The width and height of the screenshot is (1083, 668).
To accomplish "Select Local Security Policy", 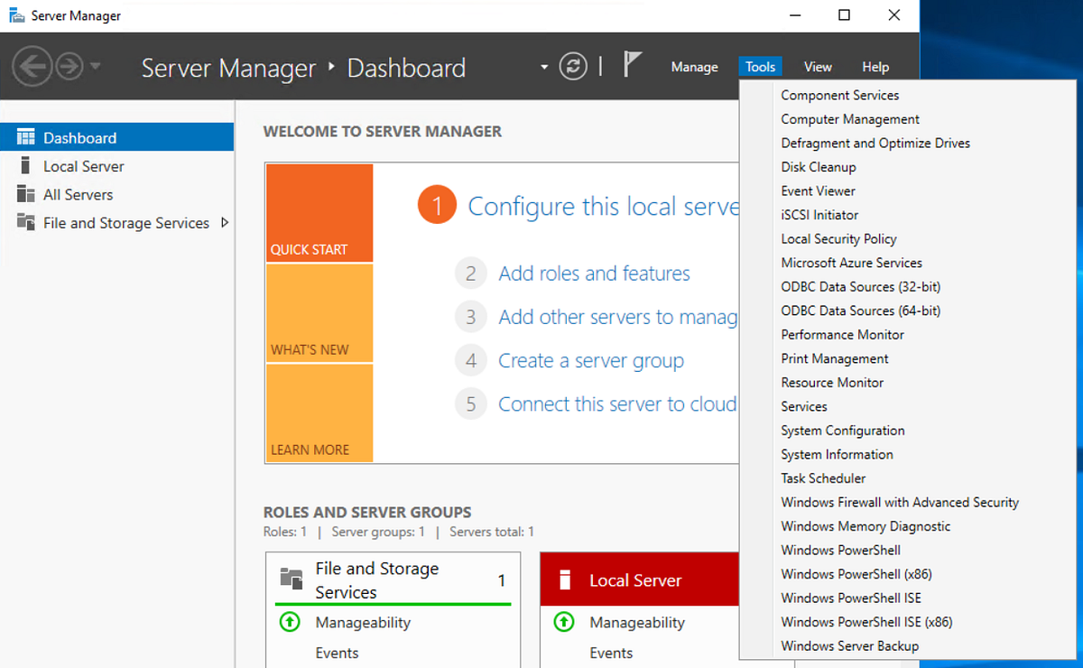I will click(839, 238).
